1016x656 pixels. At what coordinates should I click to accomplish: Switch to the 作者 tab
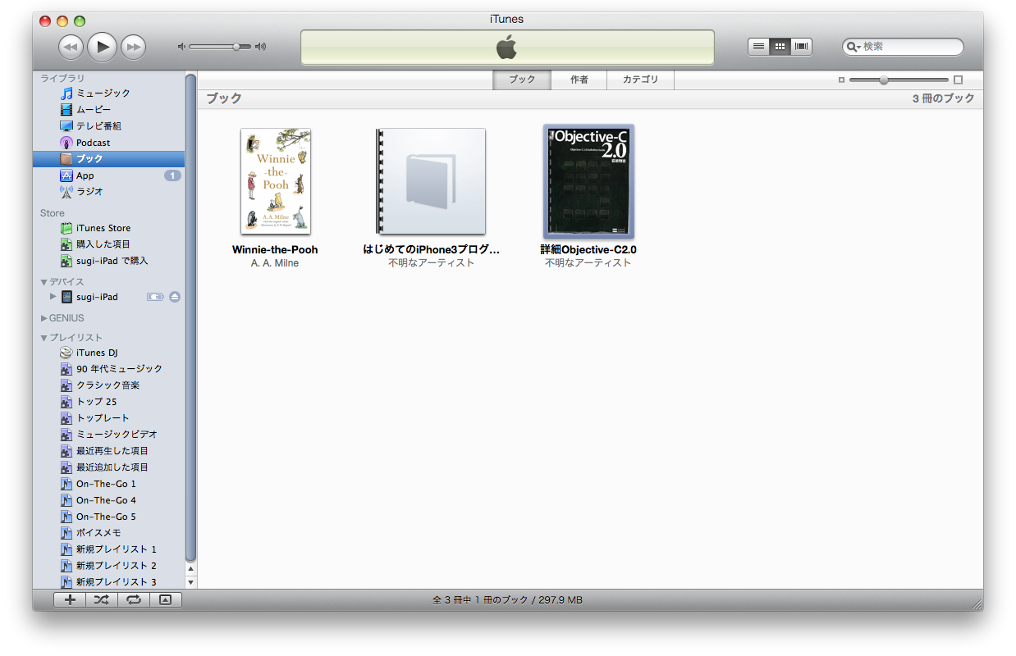579,80
